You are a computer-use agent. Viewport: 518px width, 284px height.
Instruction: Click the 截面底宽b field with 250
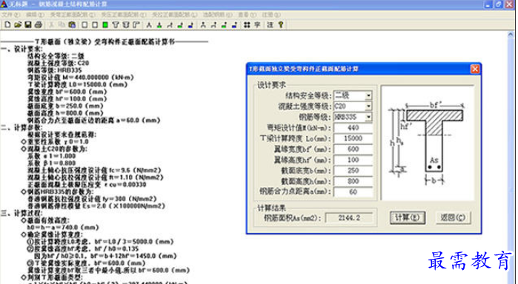353,171
